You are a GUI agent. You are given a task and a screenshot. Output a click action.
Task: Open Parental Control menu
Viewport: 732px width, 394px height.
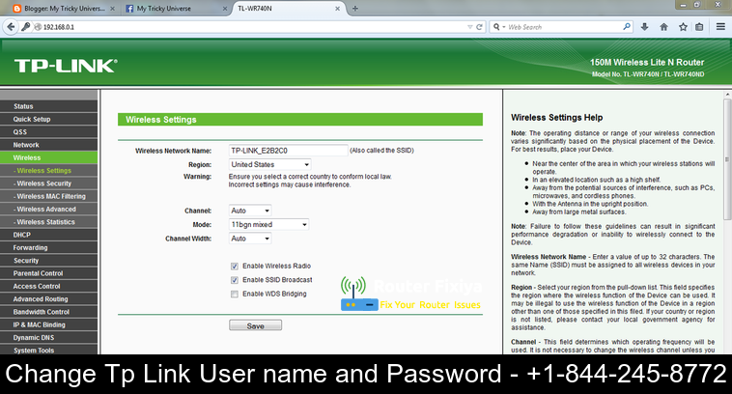pyautogui.click(x=49, y=273)
